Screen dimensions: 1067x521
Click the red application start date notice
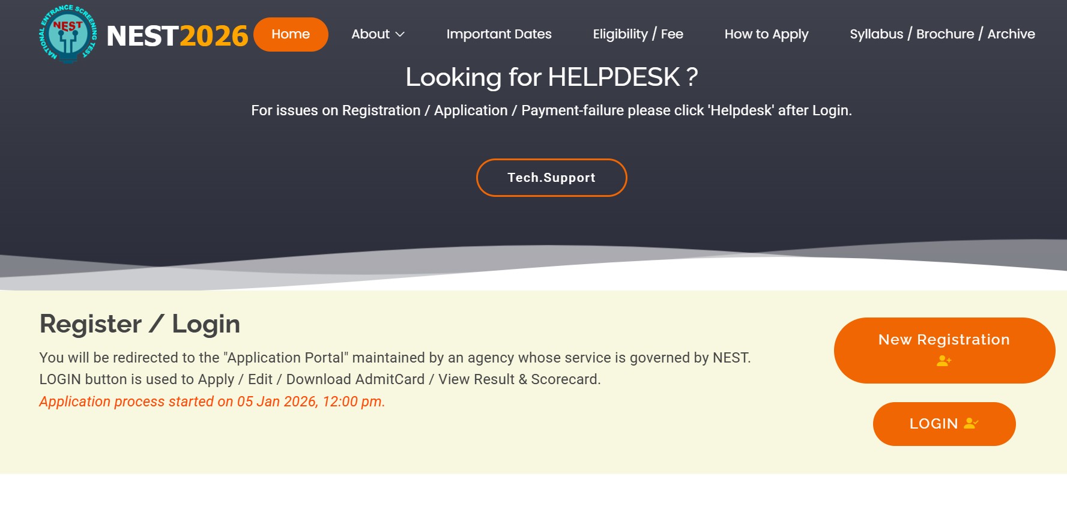tap(212, 402)
